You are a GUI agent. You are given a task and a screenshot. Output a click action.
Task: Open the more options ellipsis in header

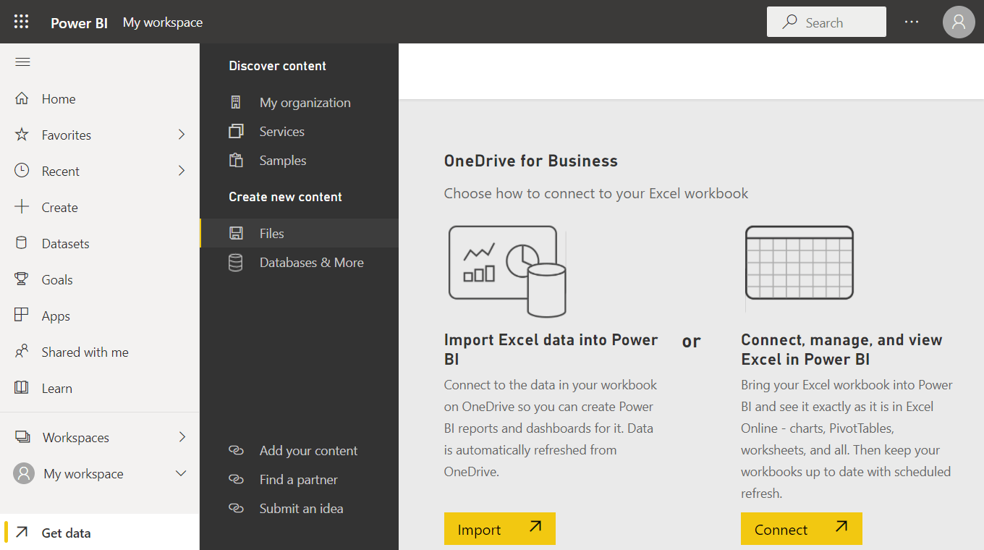912,22
